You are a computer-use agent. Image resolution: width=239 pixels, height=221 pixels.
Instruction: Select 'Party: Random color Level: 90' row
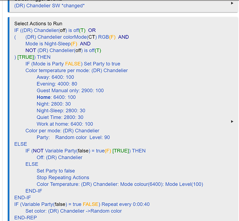point(73,137)
